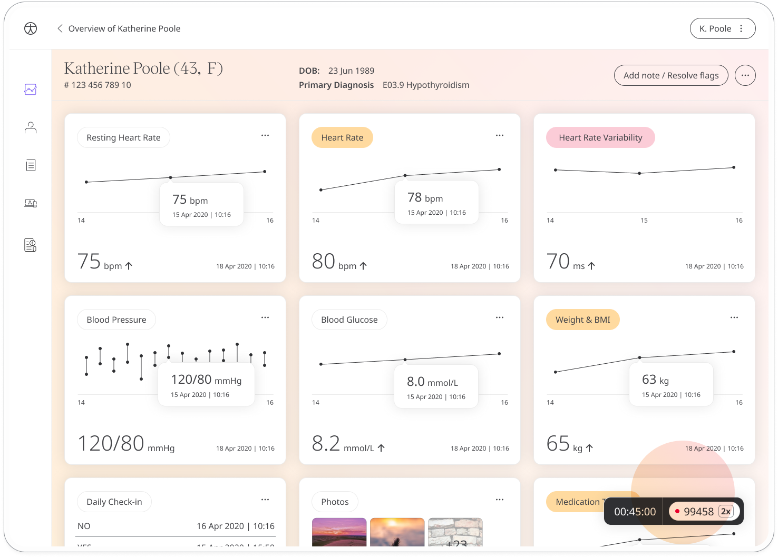The image size is (778, 558).
Task: Open the telehealth devices sidebar icon
Action: coord(31,203)
